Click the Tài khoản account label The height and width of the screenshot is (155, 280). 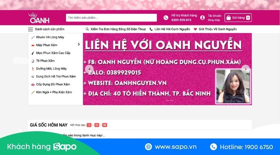coord(215,16)
